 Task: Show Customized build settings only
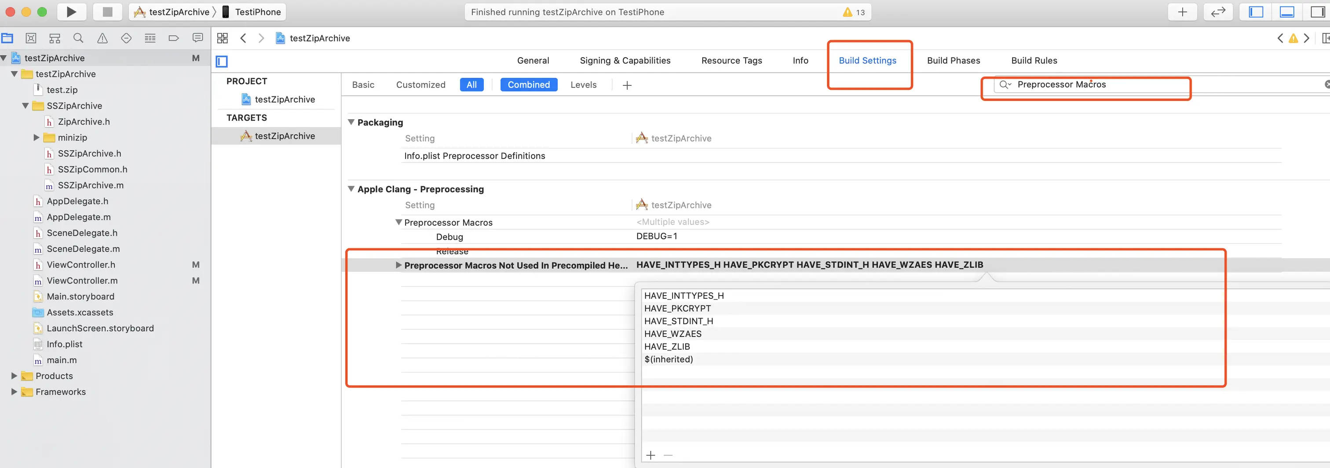[x=420, y=85]
